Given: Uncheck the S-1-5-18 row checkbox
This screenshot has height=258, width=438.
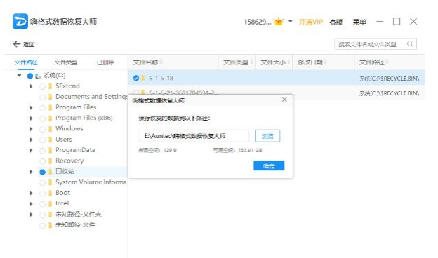Looking at the screenshot, I should [x=135, y=78].
